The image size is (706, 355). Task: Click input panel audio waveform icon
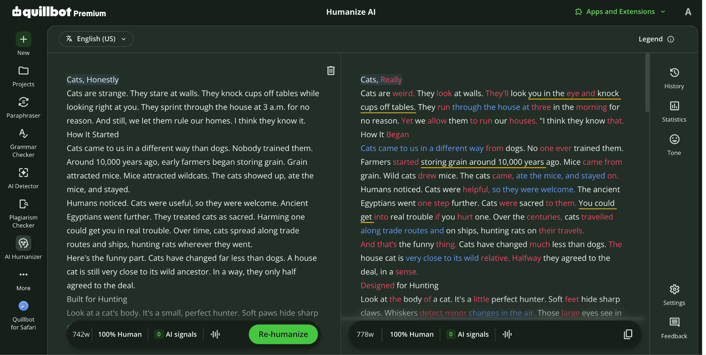[x=215, y=334]
